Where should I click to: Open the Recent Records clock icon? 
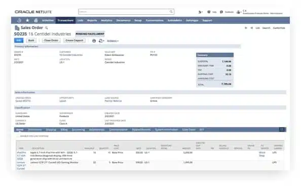click(19, 20)
